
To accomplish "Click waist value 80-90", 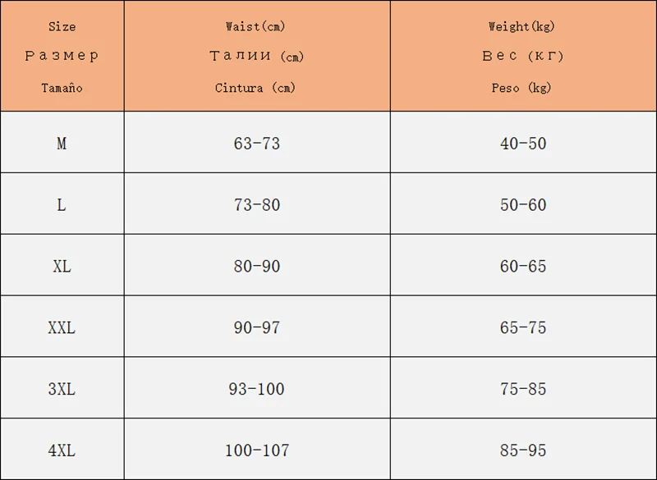I will tap(256, 266).
